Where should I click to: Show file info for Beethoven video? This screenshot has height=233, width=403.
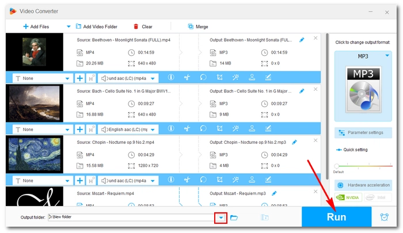point(171,77)
